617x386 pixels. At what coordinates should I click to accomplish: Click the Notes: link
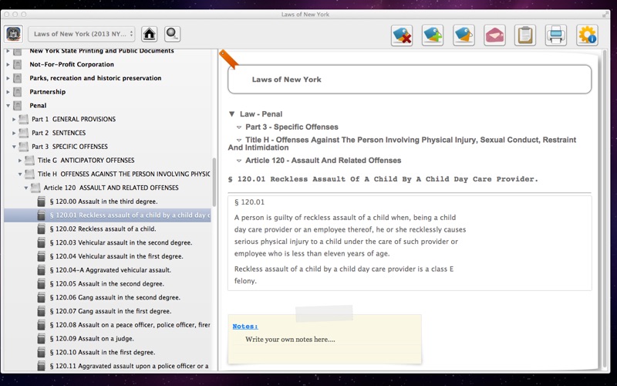click(245, 326)
